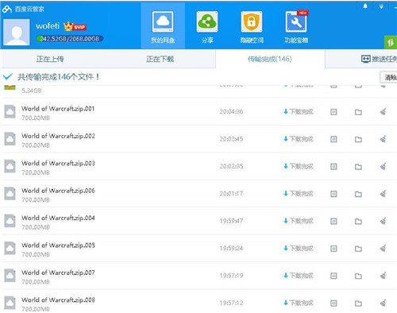
Task: Select the file name World of Warcraft.zip.003
Action: point(58,163)
